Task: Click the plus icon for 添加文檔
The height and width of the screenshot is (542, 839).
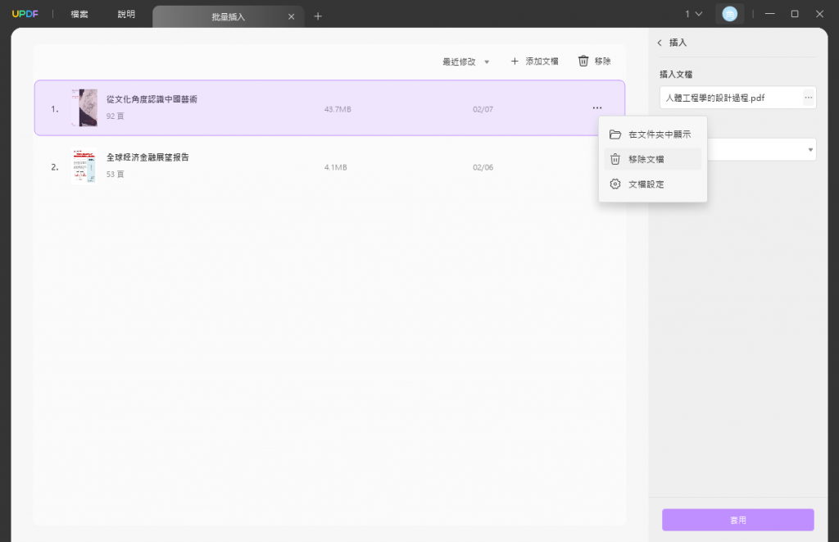Action: click(x=515, y=61)
